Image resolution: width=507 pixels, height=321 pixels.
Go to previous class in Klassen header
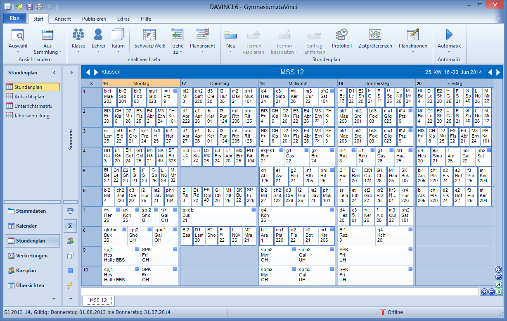click(x=88, y=72)
